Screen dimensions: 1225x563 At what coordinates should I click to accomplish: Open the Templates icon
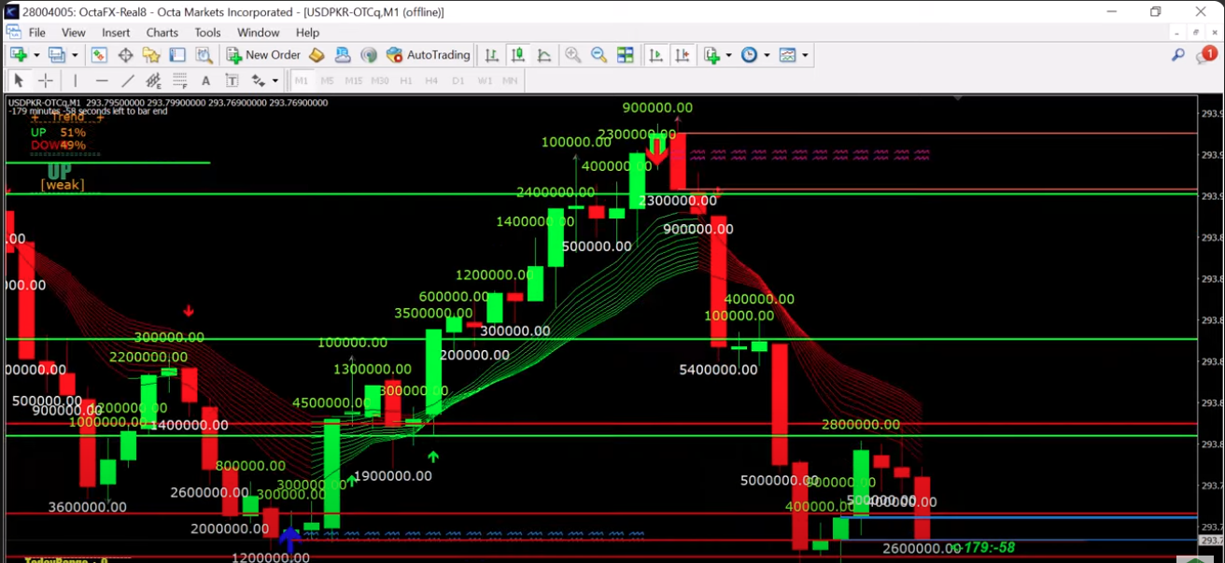[x=788, y=55]
